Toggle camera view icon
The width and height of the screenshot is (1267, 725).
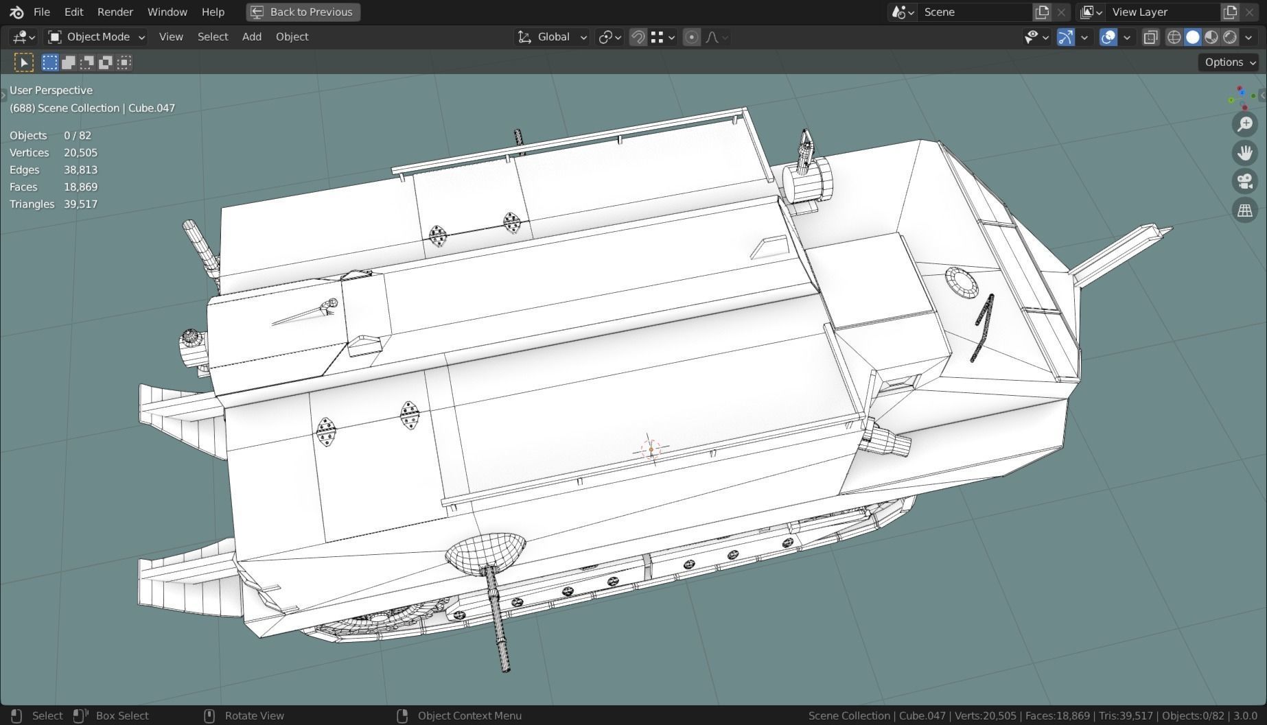(x=1245, y=181)
